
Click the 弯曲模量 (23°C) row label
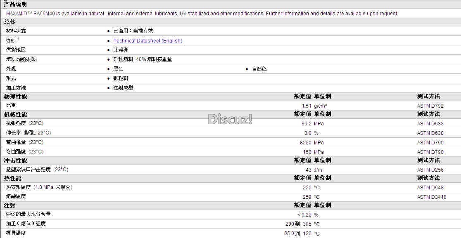(25, 142)
